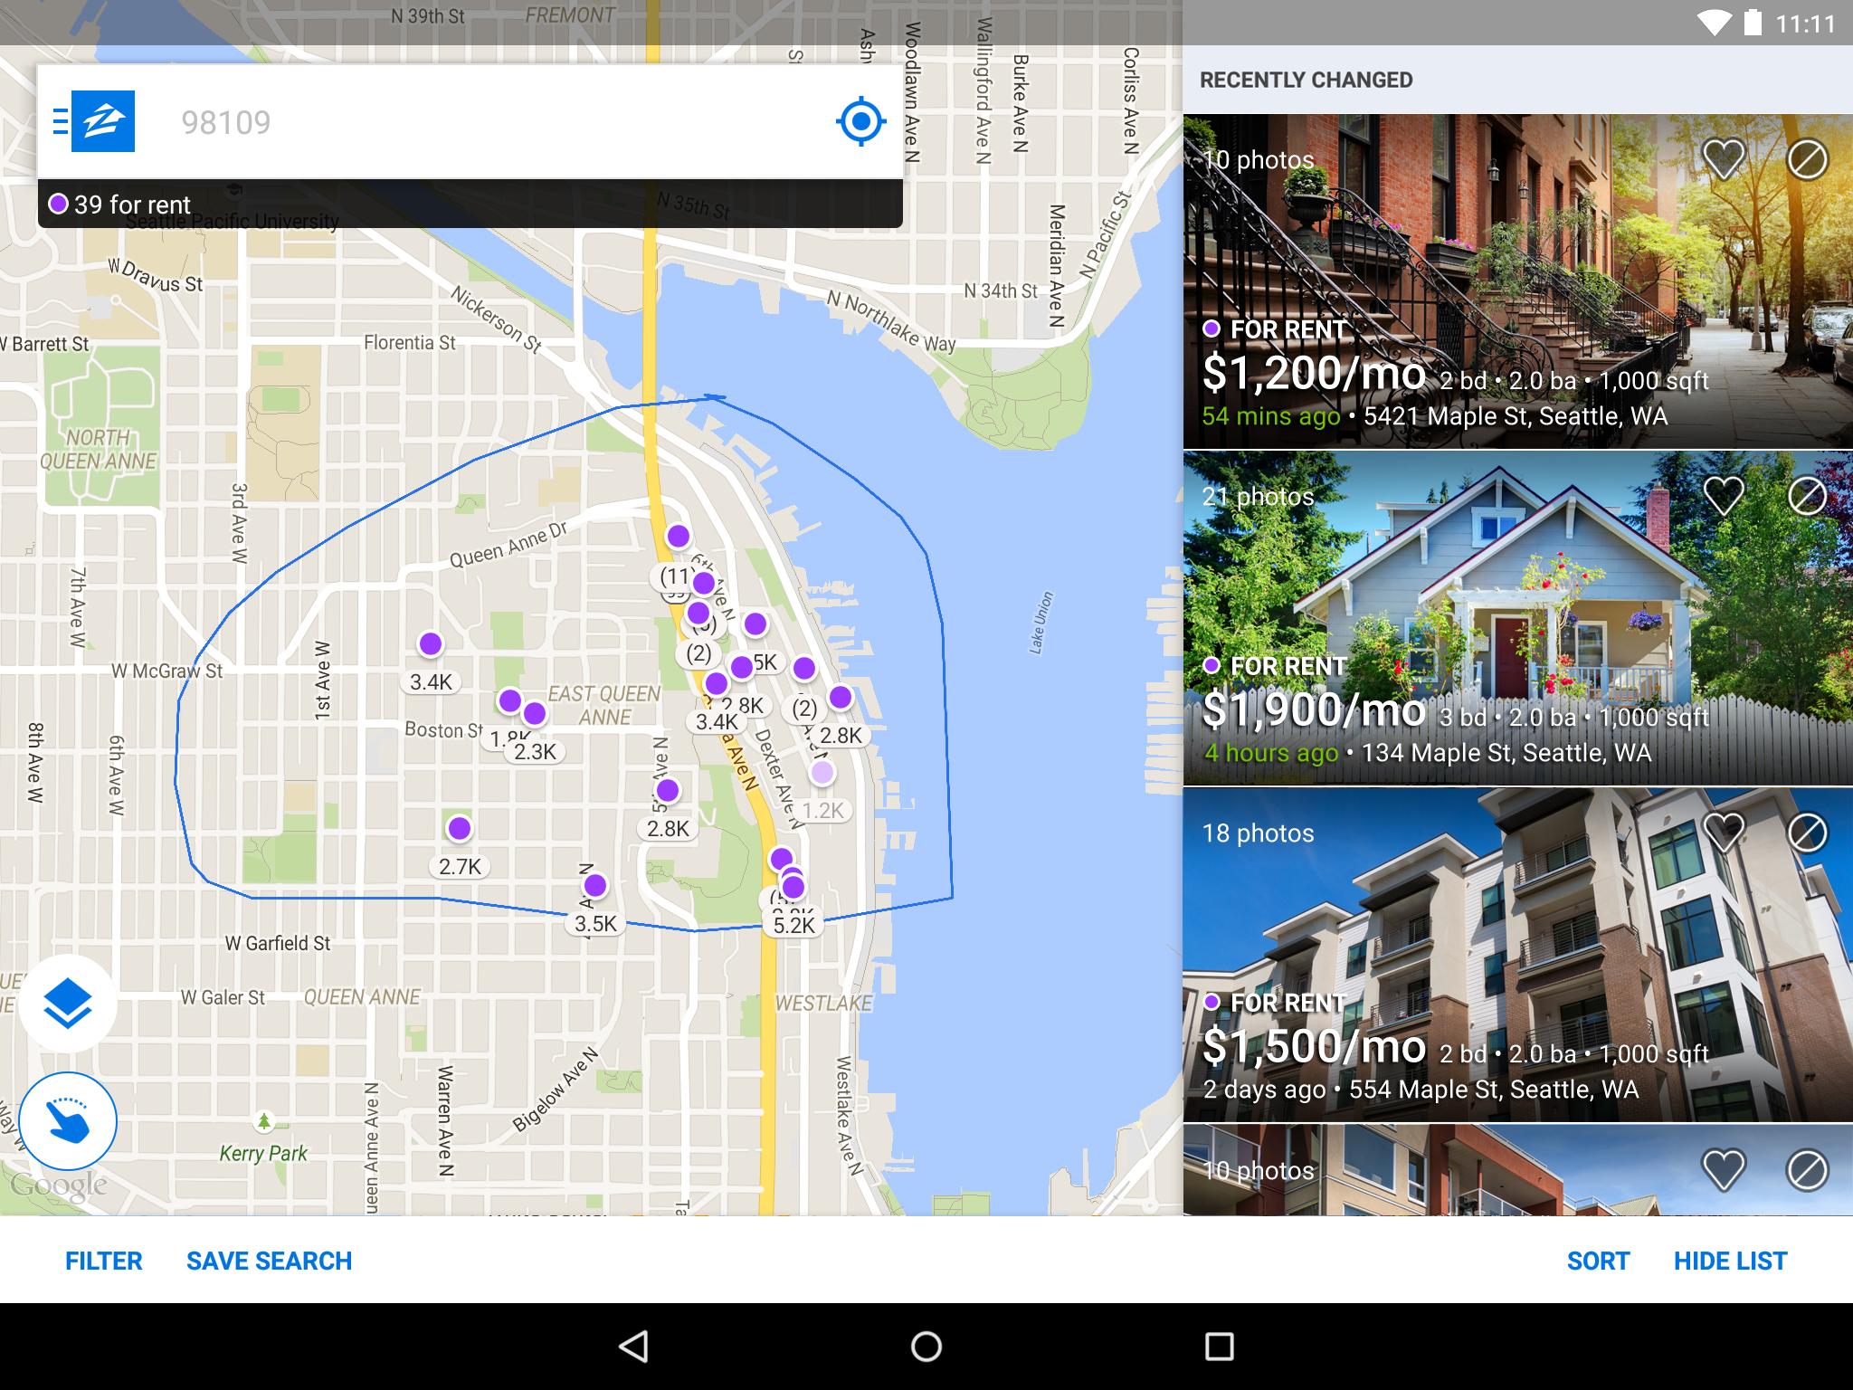
Task: Select the 2.7K rental map pin
Action: pyautogui.click(x=460, y=829)
